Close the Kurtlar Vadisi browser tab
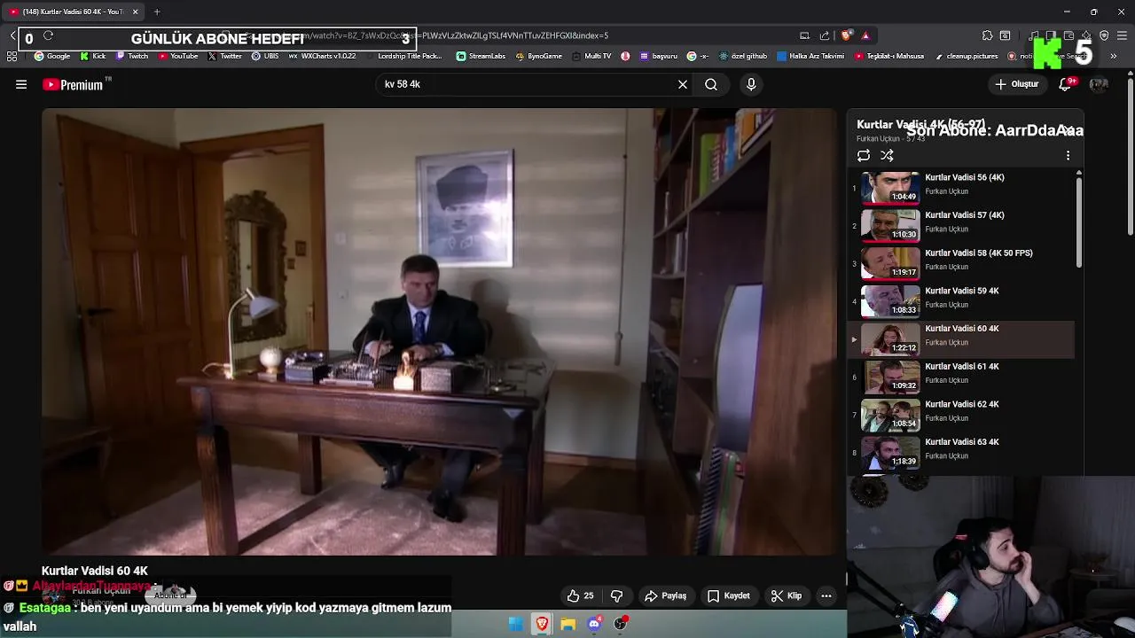 click(x=135, y=12)
